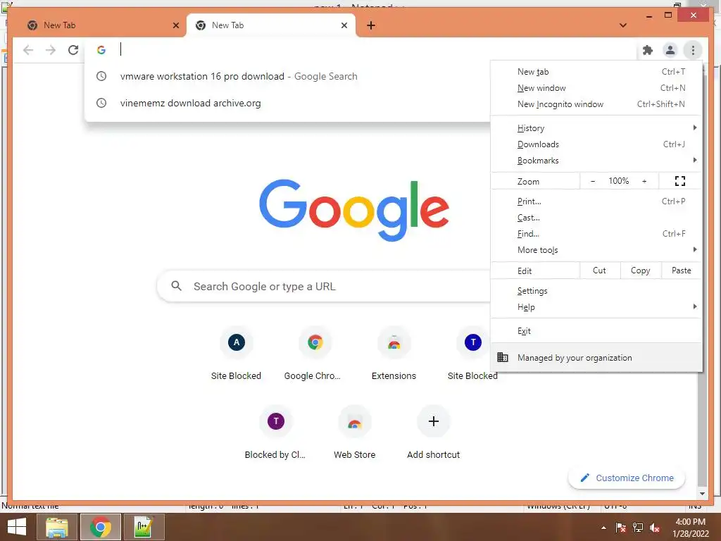
Task: Click the search magnifier icon
Action: pyautogui.click(x=176, y=286)
